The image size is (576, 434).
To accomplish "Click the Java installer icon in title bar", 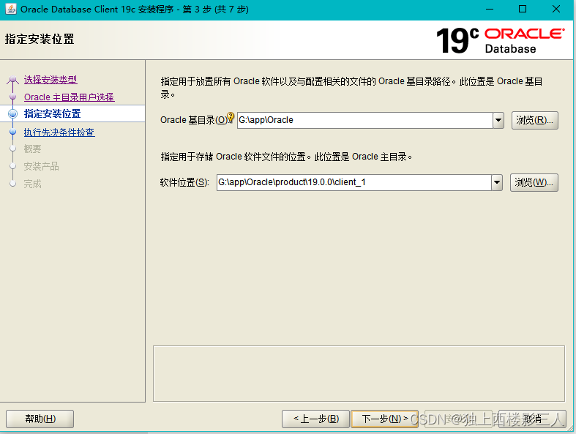I will [x=11, y=9].
